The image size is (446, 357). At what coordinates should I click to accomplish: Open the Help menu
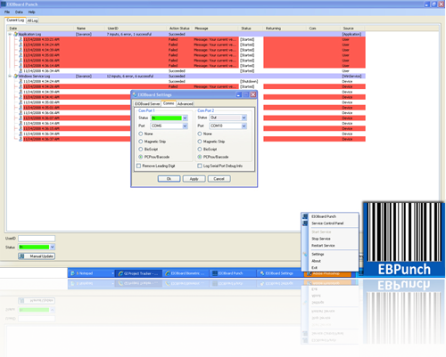click(x=31, y=12)
